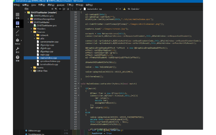This screenshot has width=216, height=135.
Task: Open the Debug (调试) menu
Action: (x=51, y=5)
